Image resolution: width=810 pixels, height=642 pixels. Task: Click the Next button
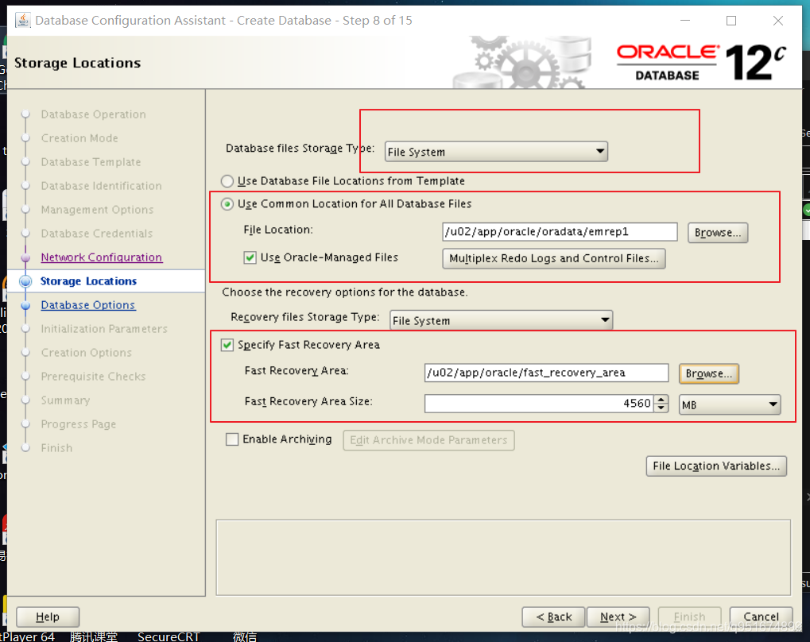point(618,616)
